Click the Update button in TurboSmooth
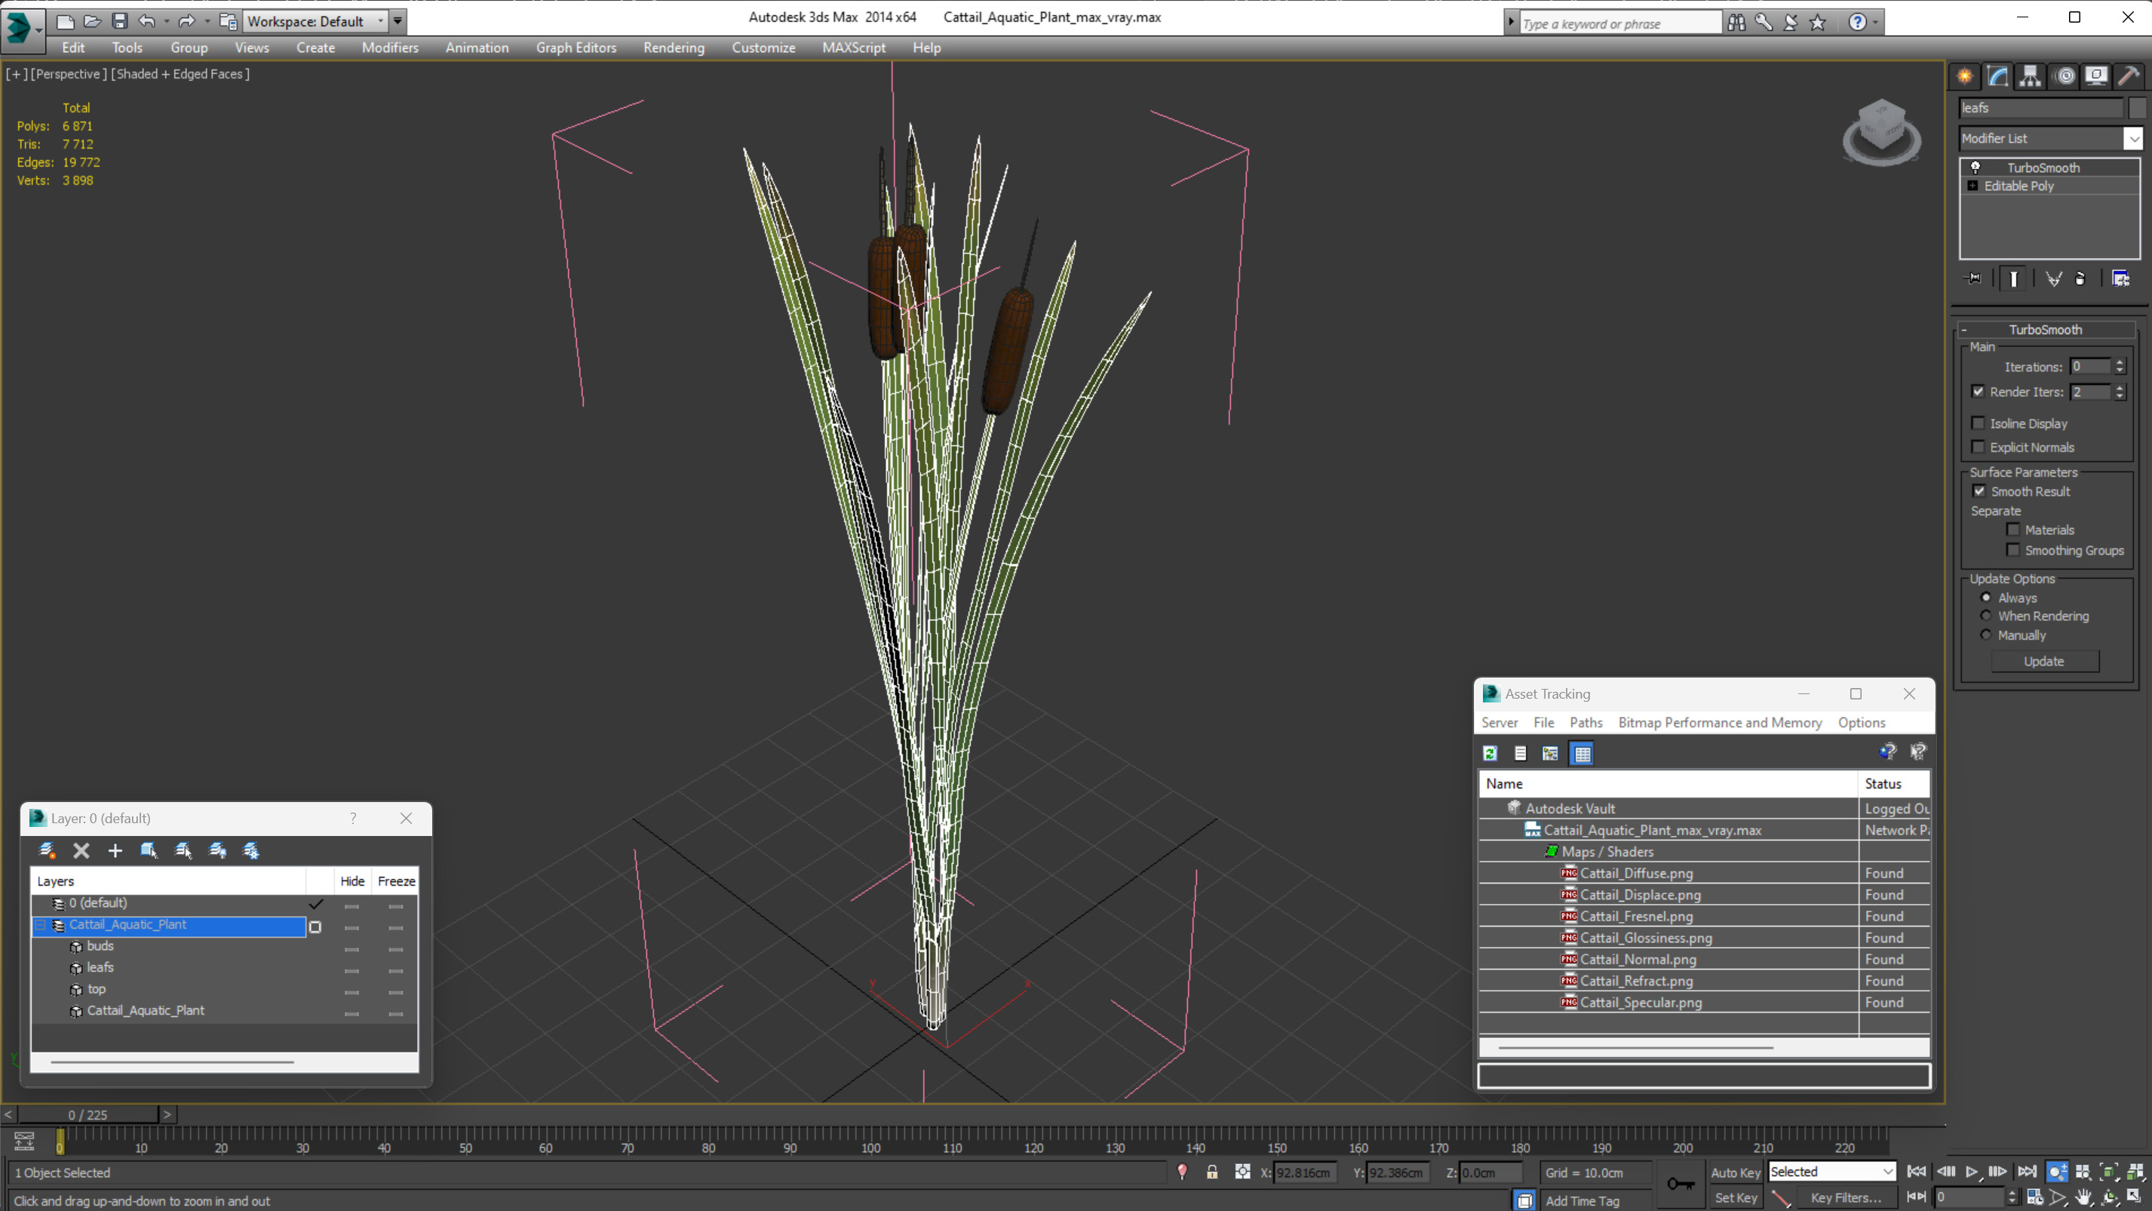 pyautogui.click(x=2043, y=661)
